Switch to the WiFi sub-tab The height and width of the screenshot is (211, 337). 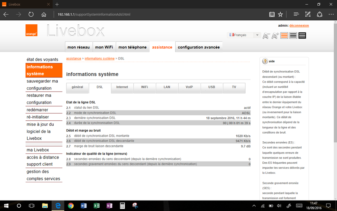[x=145, y=88]
